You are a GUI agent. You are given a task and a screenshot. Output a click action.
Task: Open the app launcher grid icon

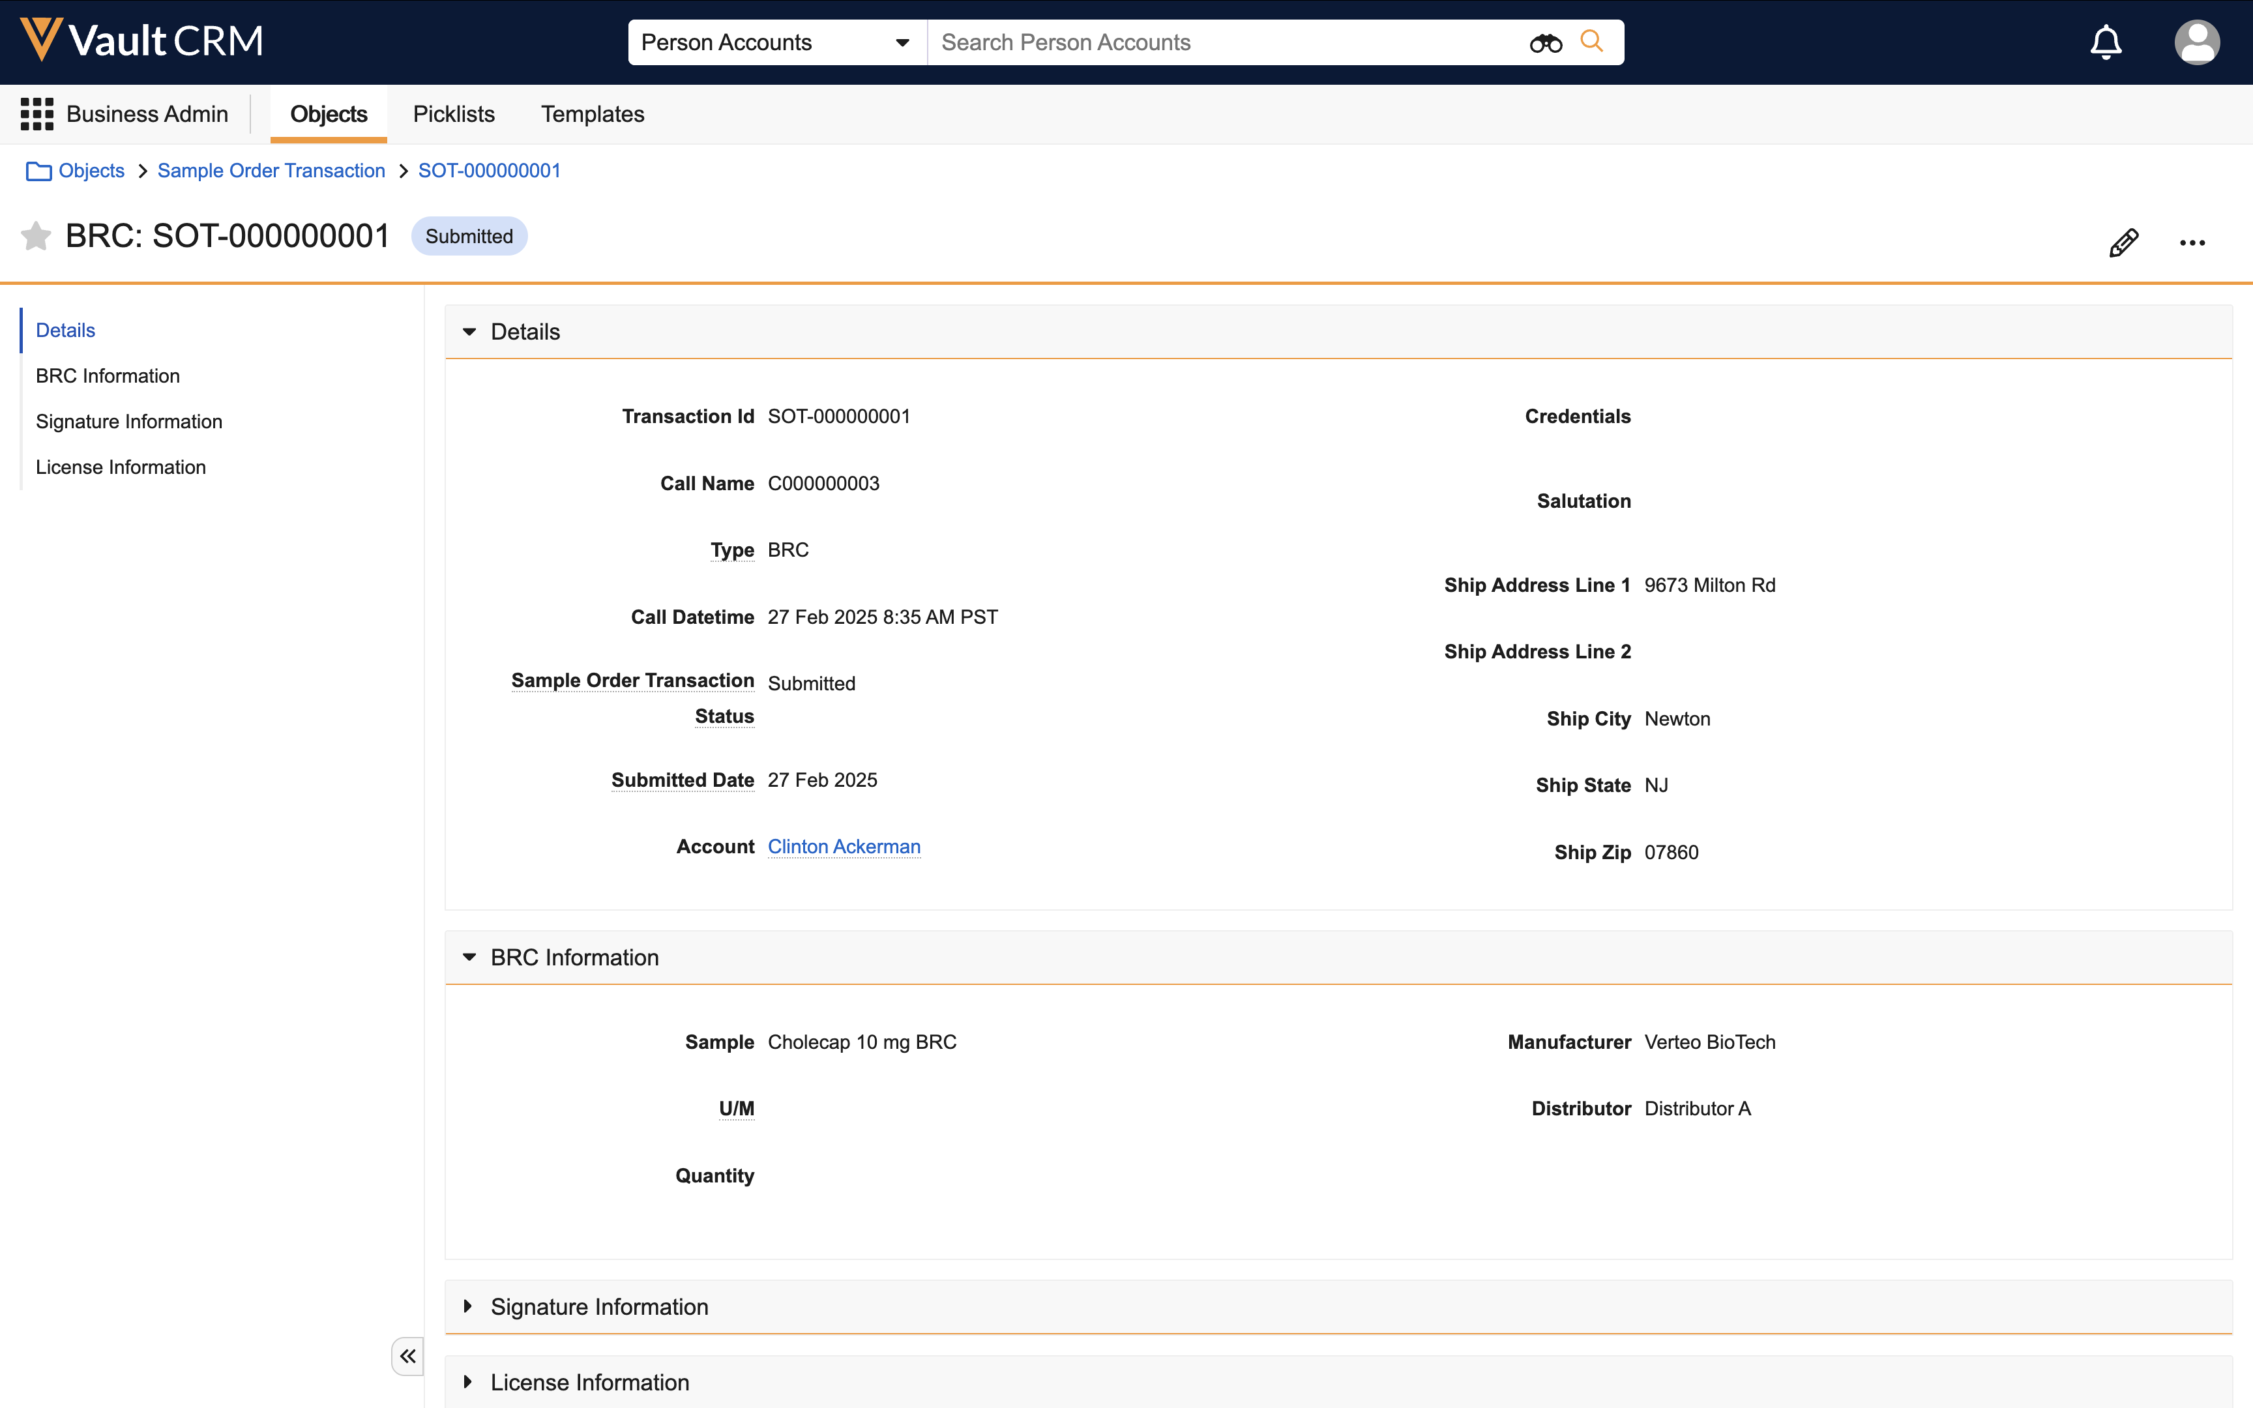[37, 113]
